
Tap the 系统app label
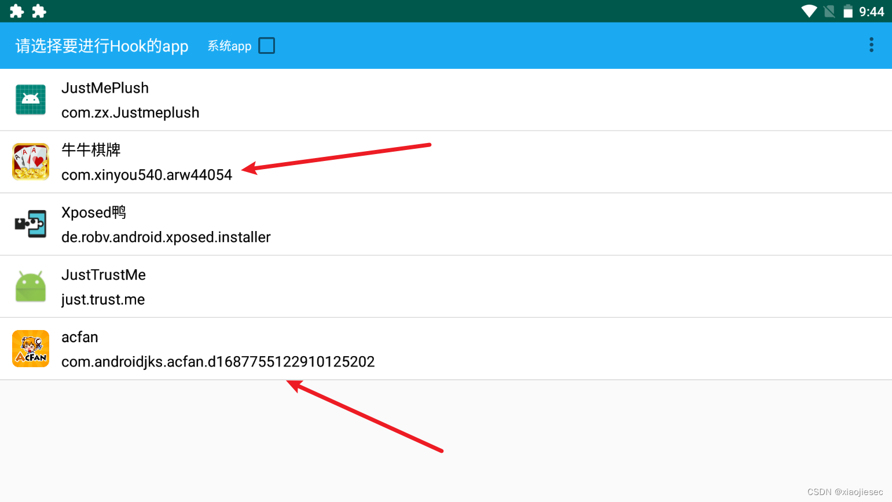click(x=230, y=46)
